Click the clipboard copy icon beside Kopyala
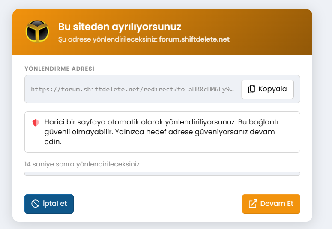This screenshot has width=332, height=229. tap(251, 89)
